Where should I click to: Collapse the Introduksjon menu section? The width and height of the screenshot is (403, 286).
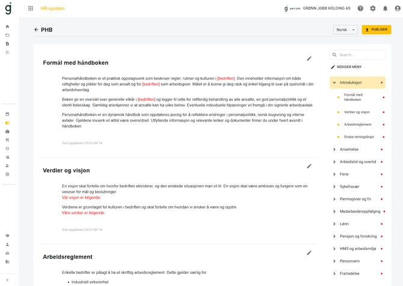[x=357, y=82]
